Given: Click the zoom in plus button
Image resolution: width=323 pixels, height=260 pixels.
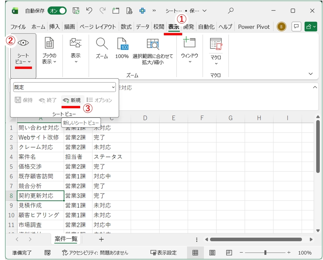Looking at the screenshot, I should pos(289,253).
